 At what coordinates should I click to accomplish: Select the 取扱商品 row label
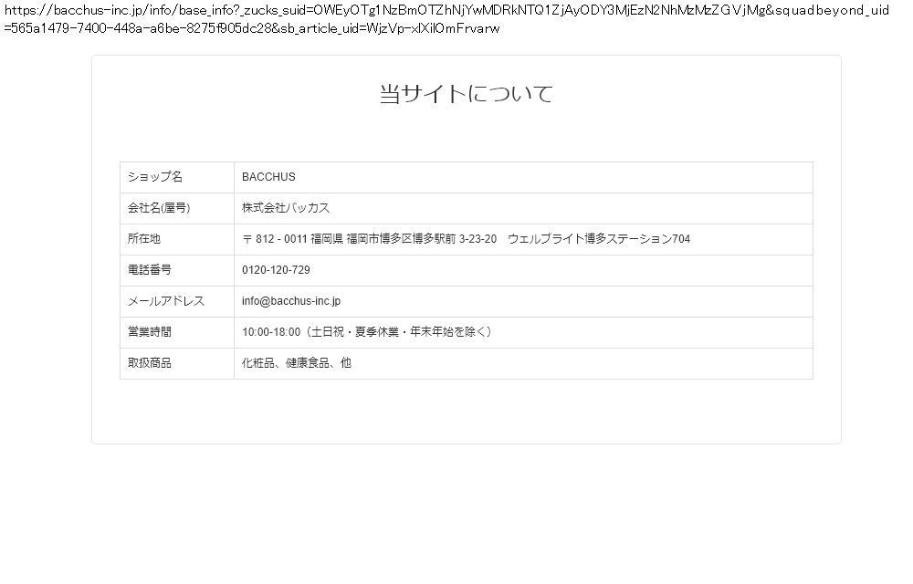(149, 363)
